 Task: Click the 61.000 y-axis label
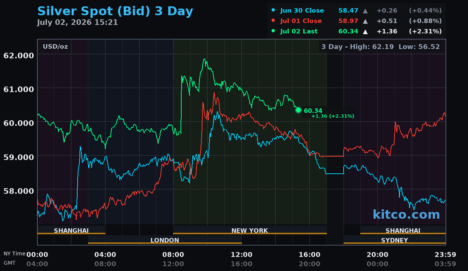pos(19,89)
